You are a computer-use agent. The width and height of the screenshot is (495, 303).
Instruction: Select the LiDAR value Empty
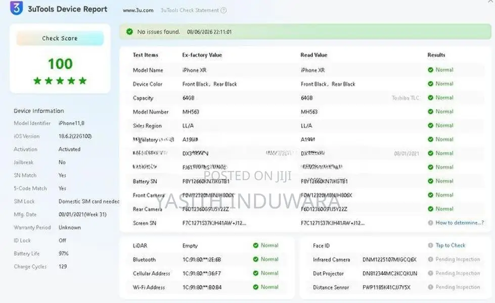[190, 245]
